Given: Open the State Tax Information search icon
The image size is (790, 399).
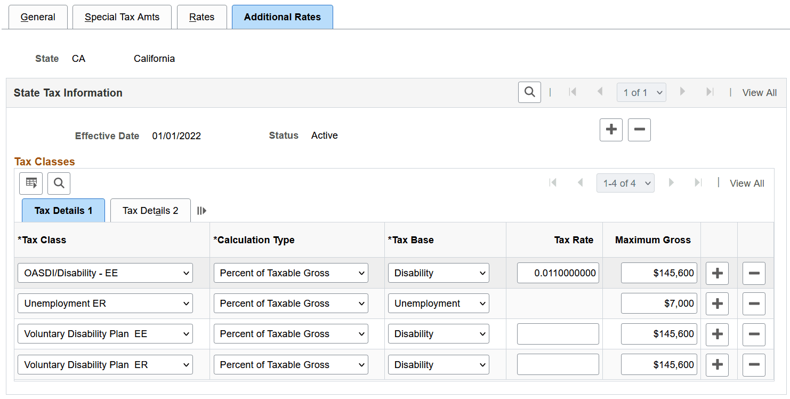Looking at the screenshot, I should point(529,92).
